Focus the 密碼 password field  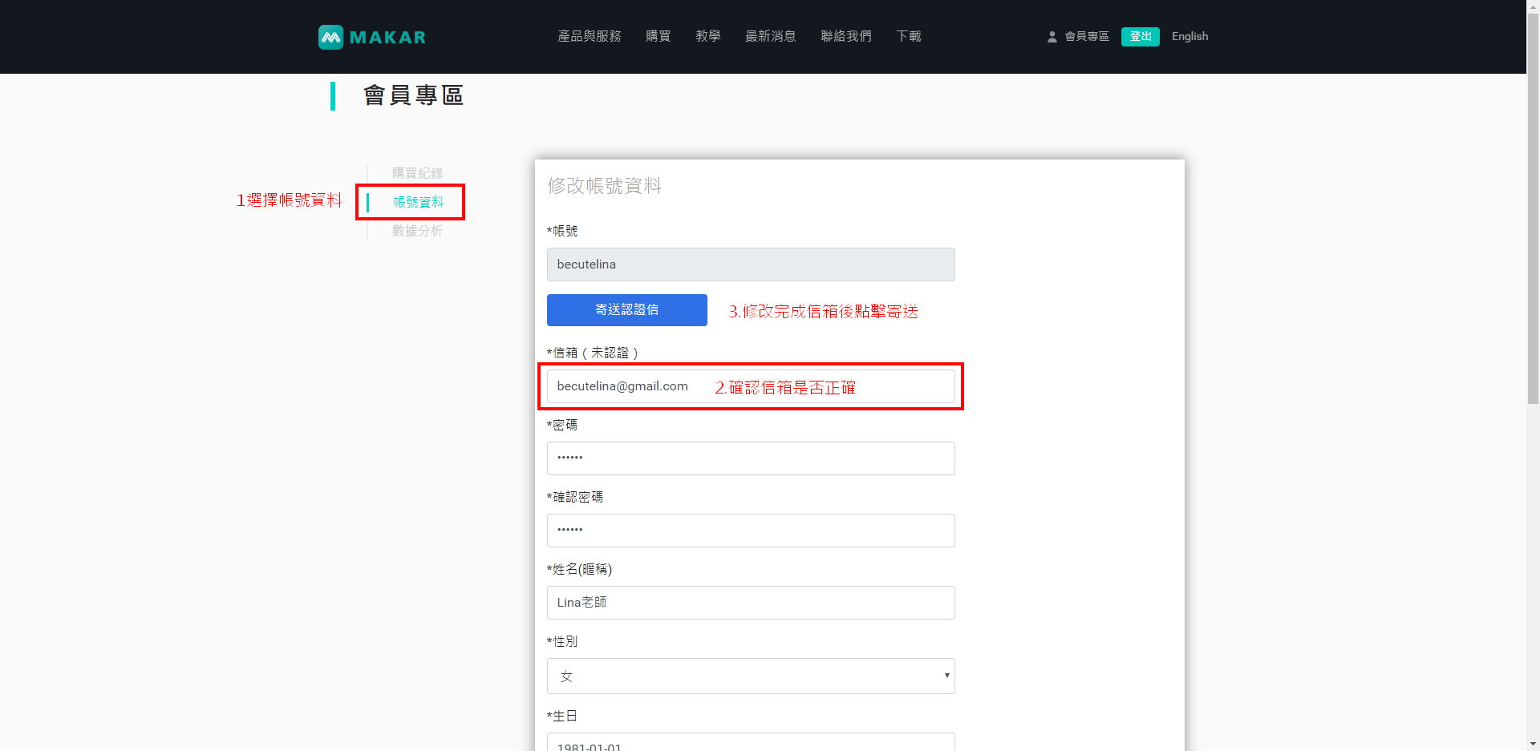click(750, 458)
